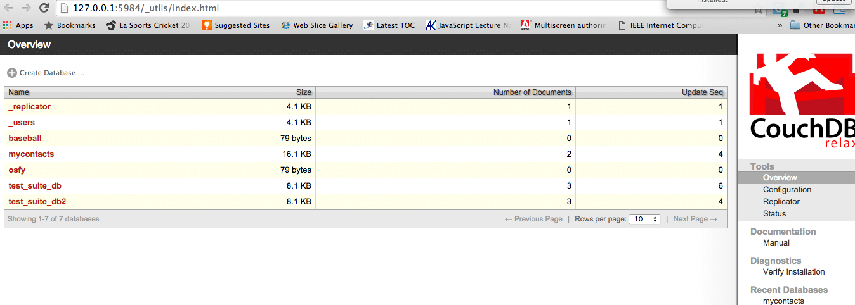Open Verify Installation diagnostics link
This screenshot has height=305, width=855.
[794, 272]
